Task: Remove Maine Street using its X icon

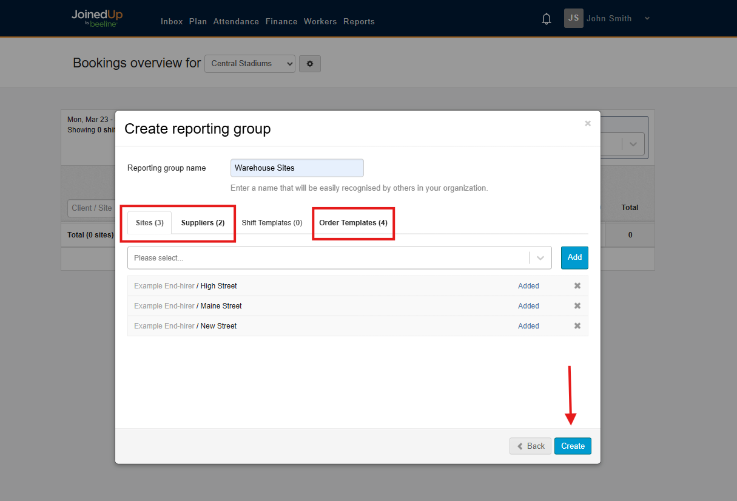Action: pyautogui.click(x=577, y=305)
